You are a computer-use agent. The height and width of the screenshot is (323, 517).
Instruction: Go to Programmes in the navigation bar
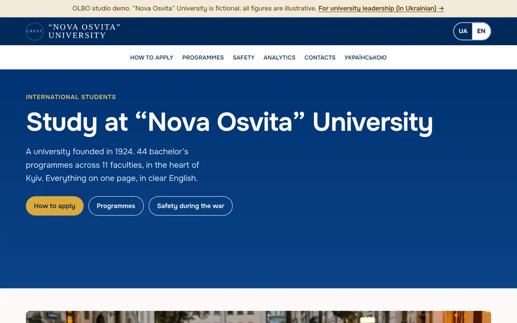click(203, 58)
